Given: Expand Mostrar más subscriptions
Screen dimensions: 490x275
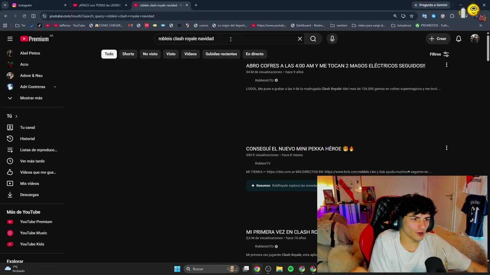Looking at the screenshot, I should point(32,98).
